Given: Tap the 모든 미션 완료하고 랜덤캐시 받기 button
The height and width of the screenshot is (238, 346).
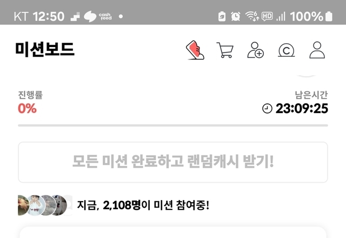Looking at the screenshot, I should 173,162.
